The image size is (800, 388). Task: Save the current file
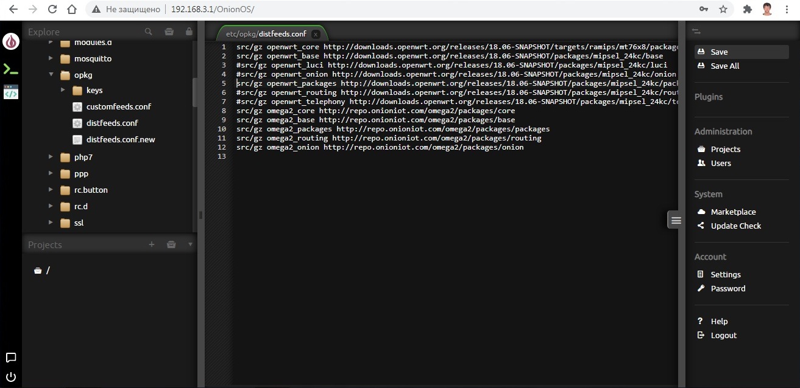(742, 52)
